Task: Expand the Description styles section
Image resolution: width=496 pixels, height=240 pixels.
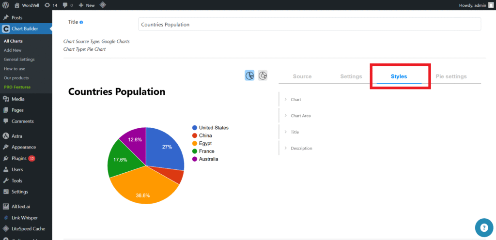Action: (301, 149)
